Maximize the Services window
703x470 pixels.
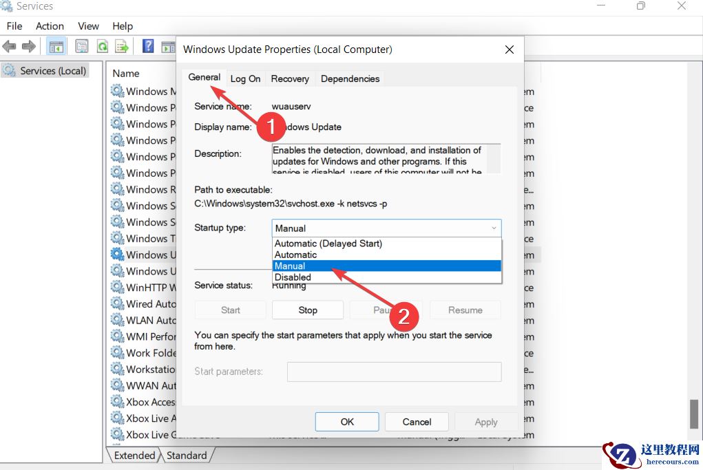(x=641, y=6)
